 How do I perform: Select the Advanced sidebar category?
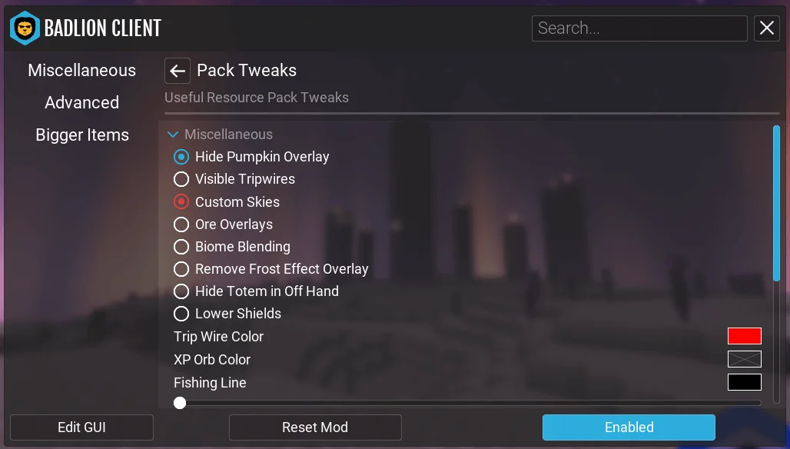click(82, 103)
